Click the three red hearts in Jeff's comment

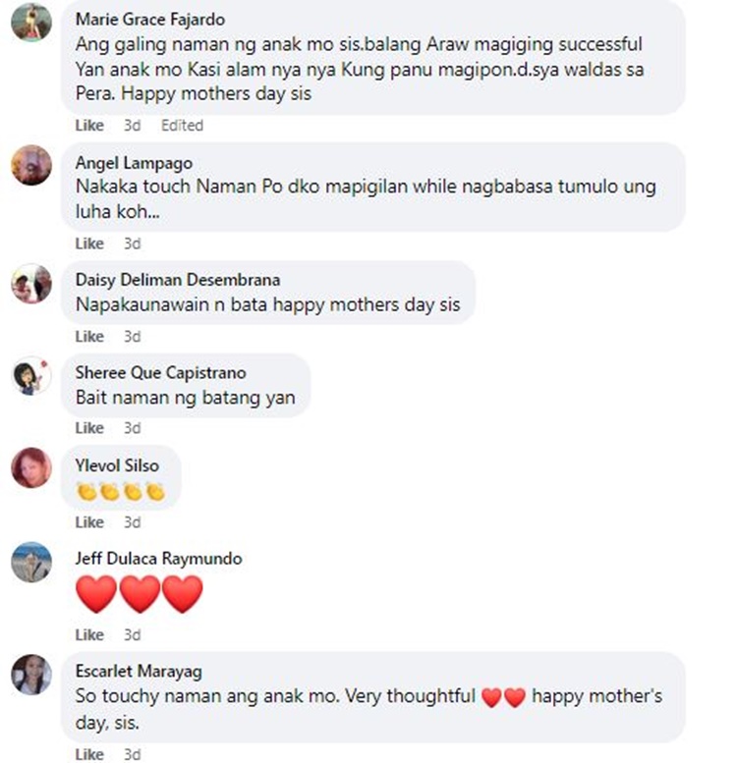(x=140, y=594)
